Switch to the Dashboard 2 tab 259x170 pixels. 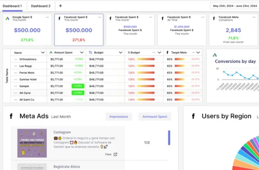point(41,6)
